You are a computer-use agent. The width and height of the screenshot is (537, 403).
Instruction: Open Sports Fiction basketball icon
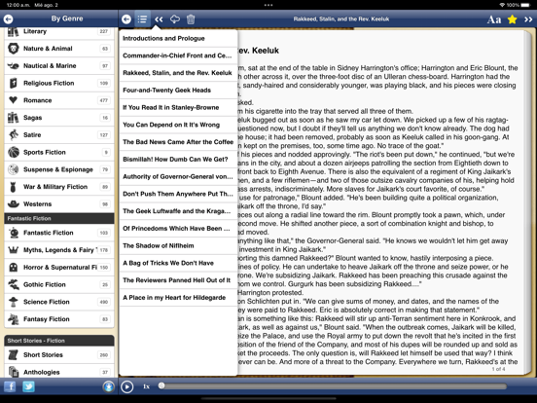point(14,152)
